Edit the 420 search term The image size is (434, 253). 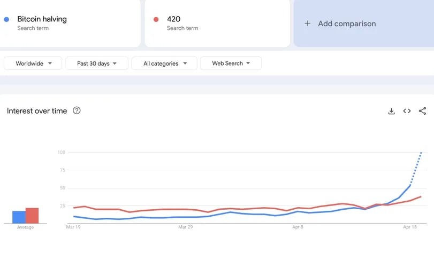point(173,19)
